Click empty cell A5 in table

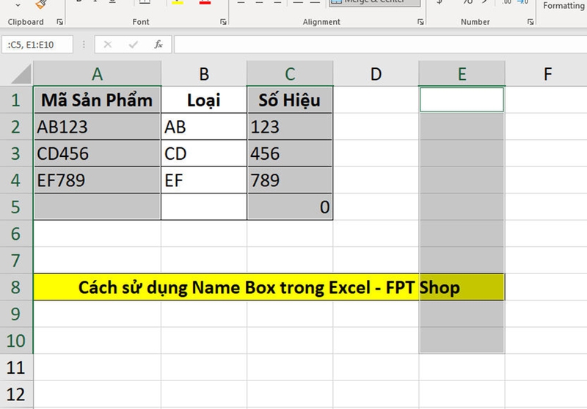point(98,207)
